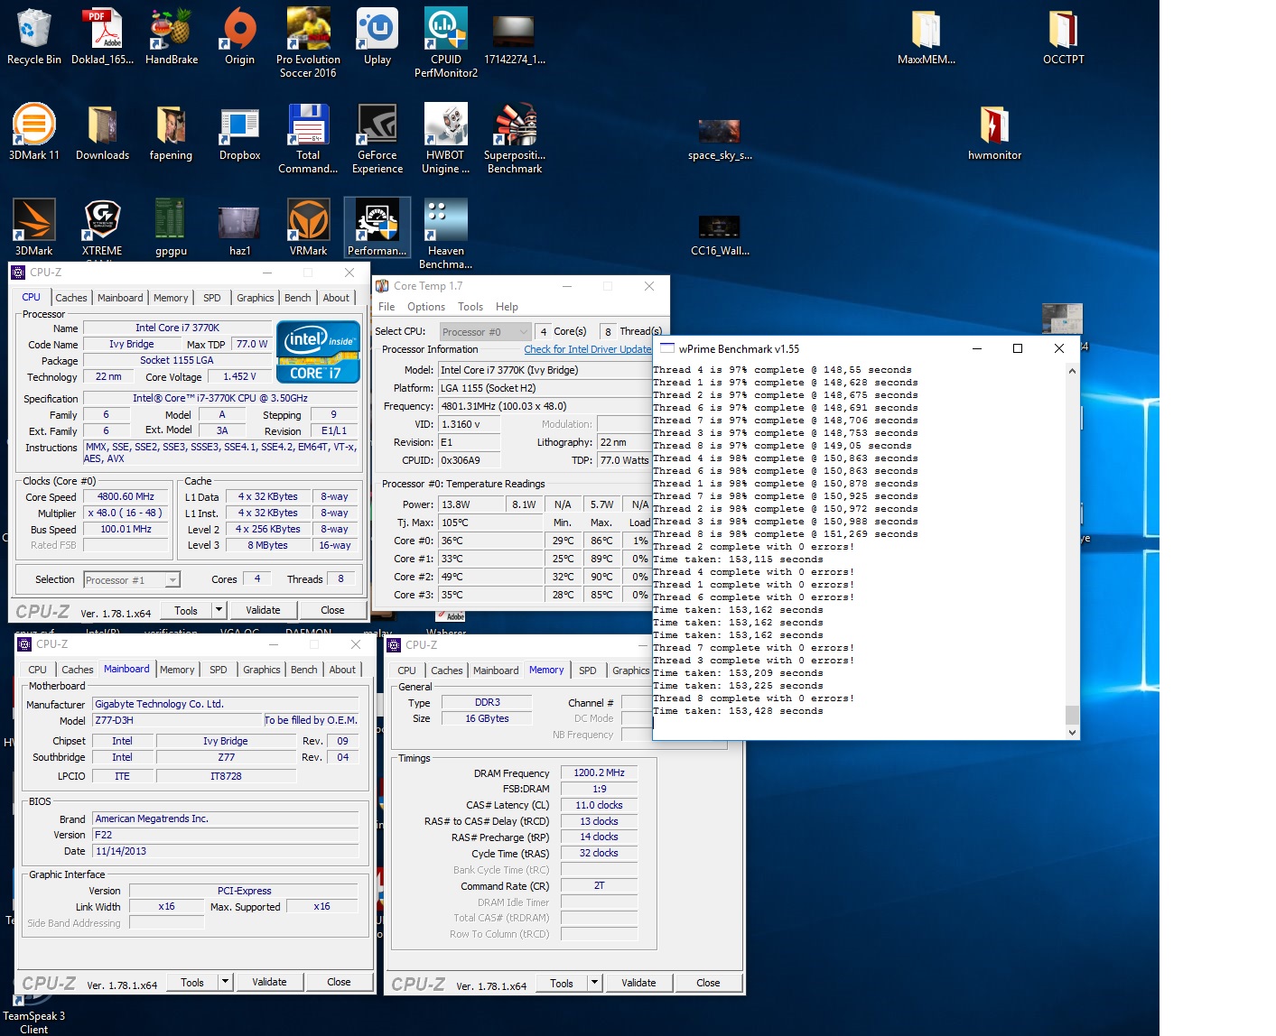Viewport: 1276px width, 1036px height.
Task: Launch the Dropbox desktop shortcut
Action: click(239, 133)
